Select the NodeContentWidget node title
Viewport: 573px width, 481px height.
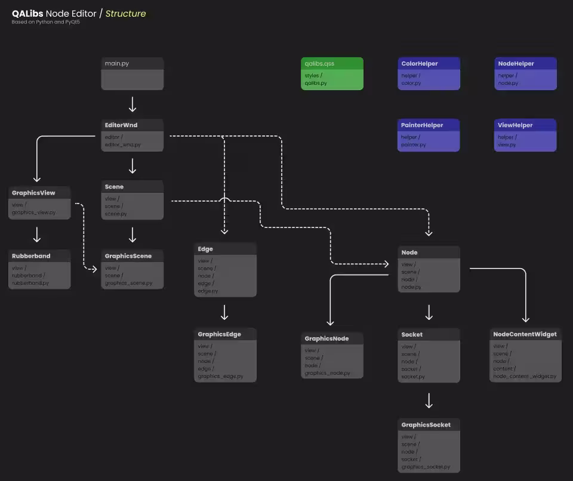525,334
